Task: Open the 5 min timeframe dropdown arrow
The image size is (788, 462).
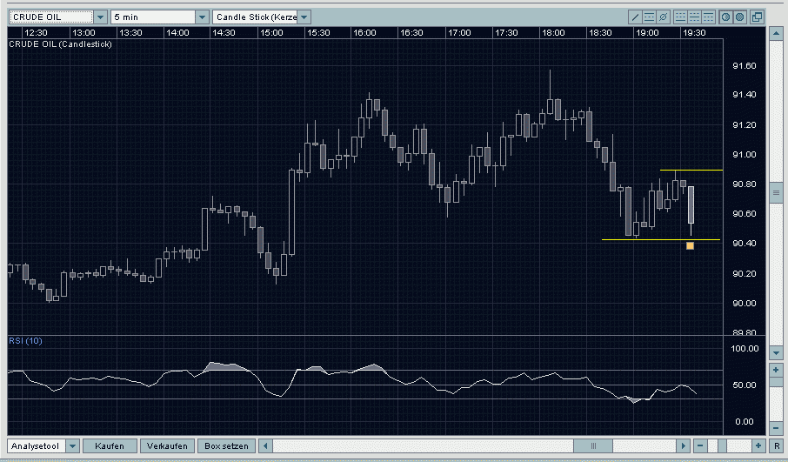Action: point(202,17)
